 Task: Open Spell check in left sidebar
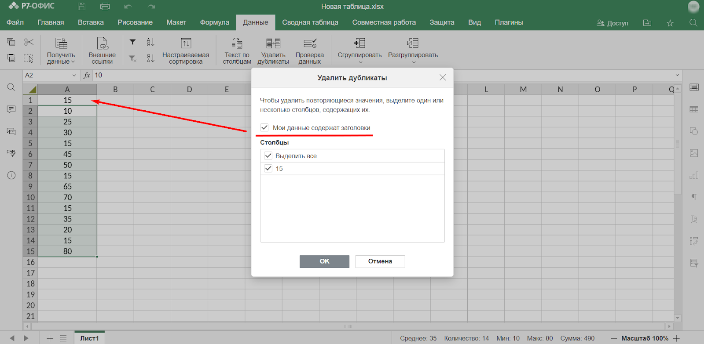(x=11, y=153)
